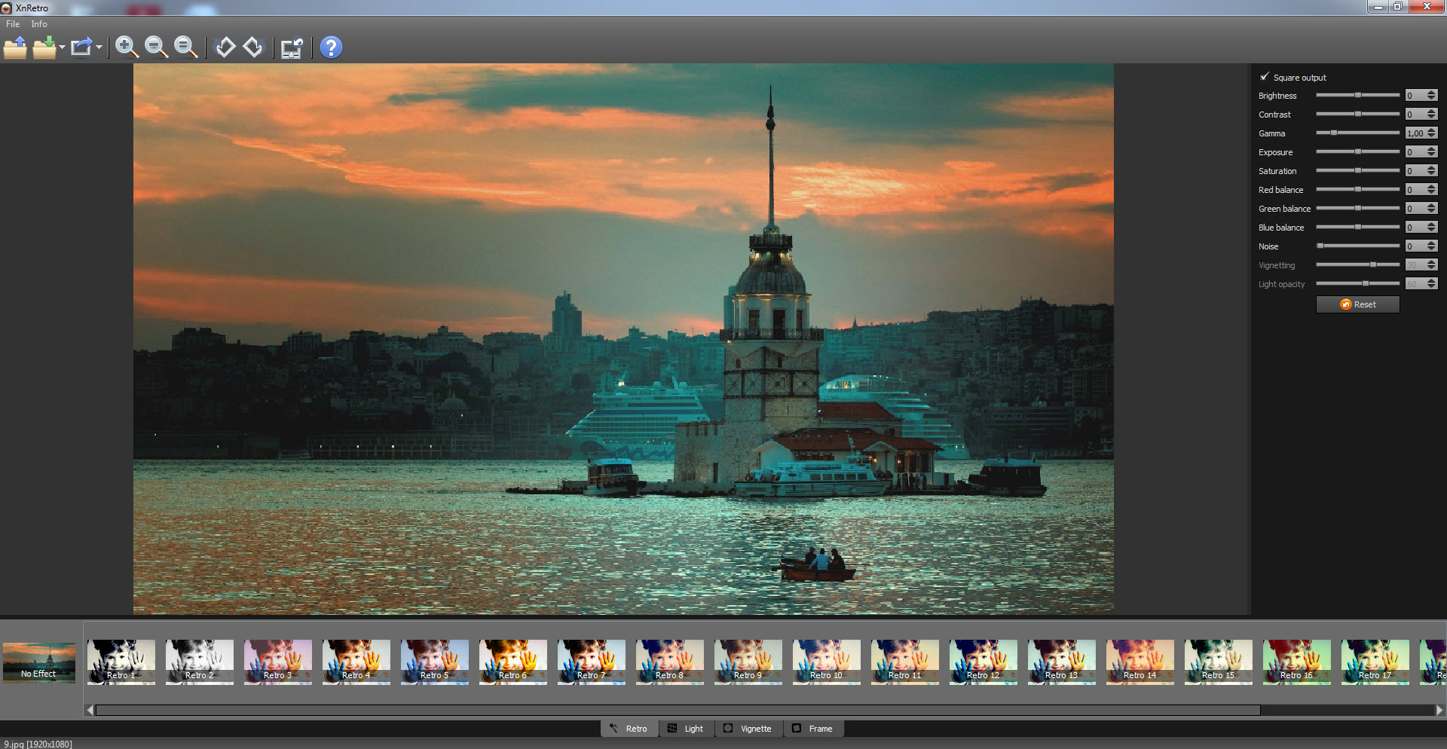
Task: Increase Brightness with the up stepper arrow
Action: coord(1431,93)
